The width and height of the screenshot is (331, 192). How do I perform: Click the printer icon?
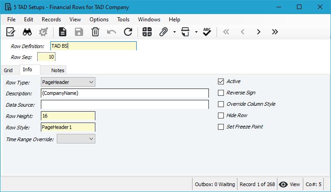click(x=185, y=32)
